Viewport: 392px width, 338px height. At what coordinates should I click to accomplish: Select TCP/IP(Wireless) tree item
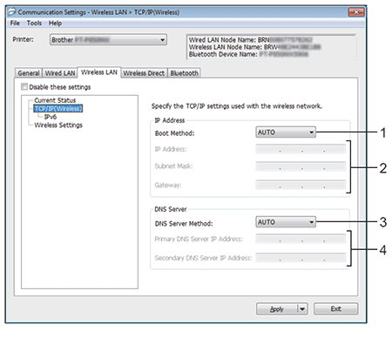coord(58,109)
